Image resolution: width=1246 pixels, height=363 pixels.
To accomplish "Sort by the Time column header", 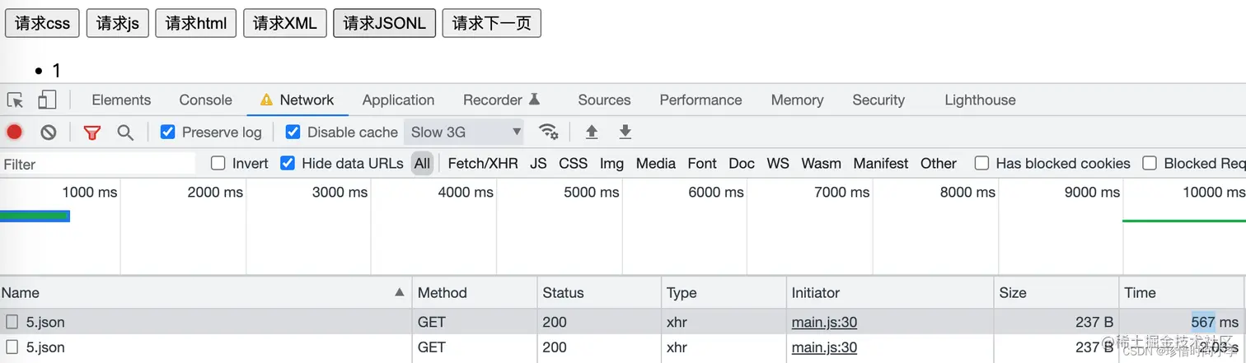I will click(1182, 292).
